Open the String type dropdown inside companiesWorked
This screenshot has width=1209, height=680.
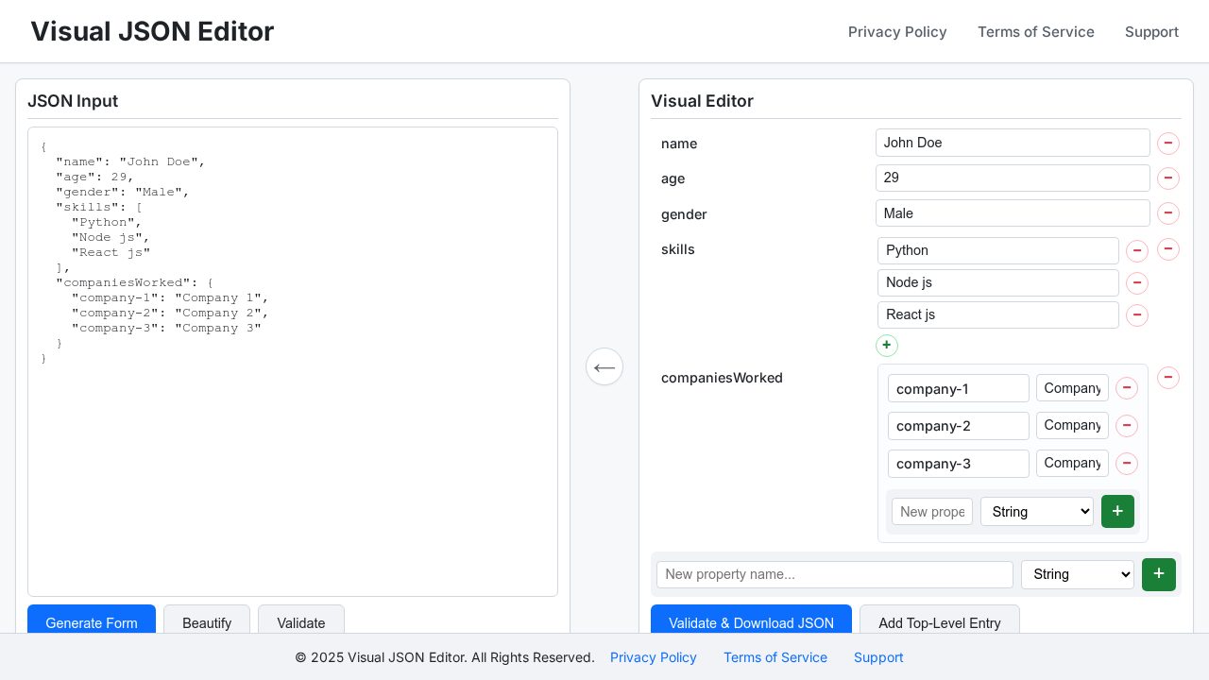click(x=1036, y=511)
